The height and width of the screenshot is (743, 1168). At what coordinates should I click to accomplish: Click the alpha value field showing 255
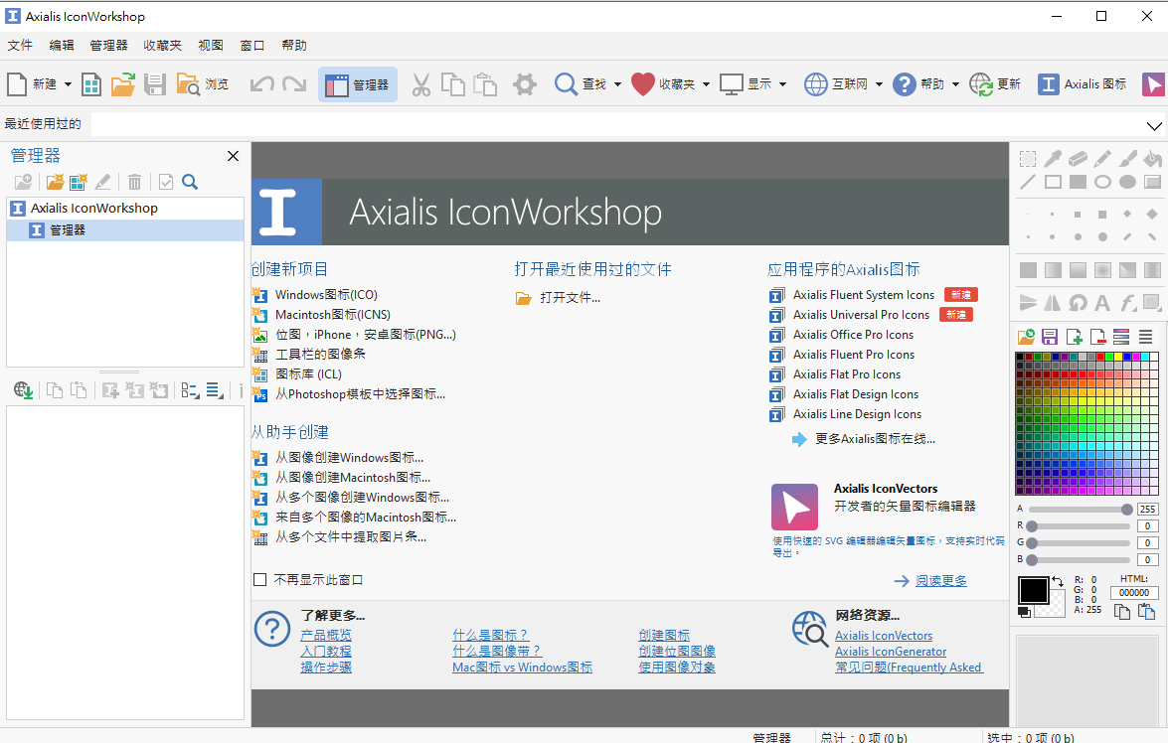tap(1147, 510)
